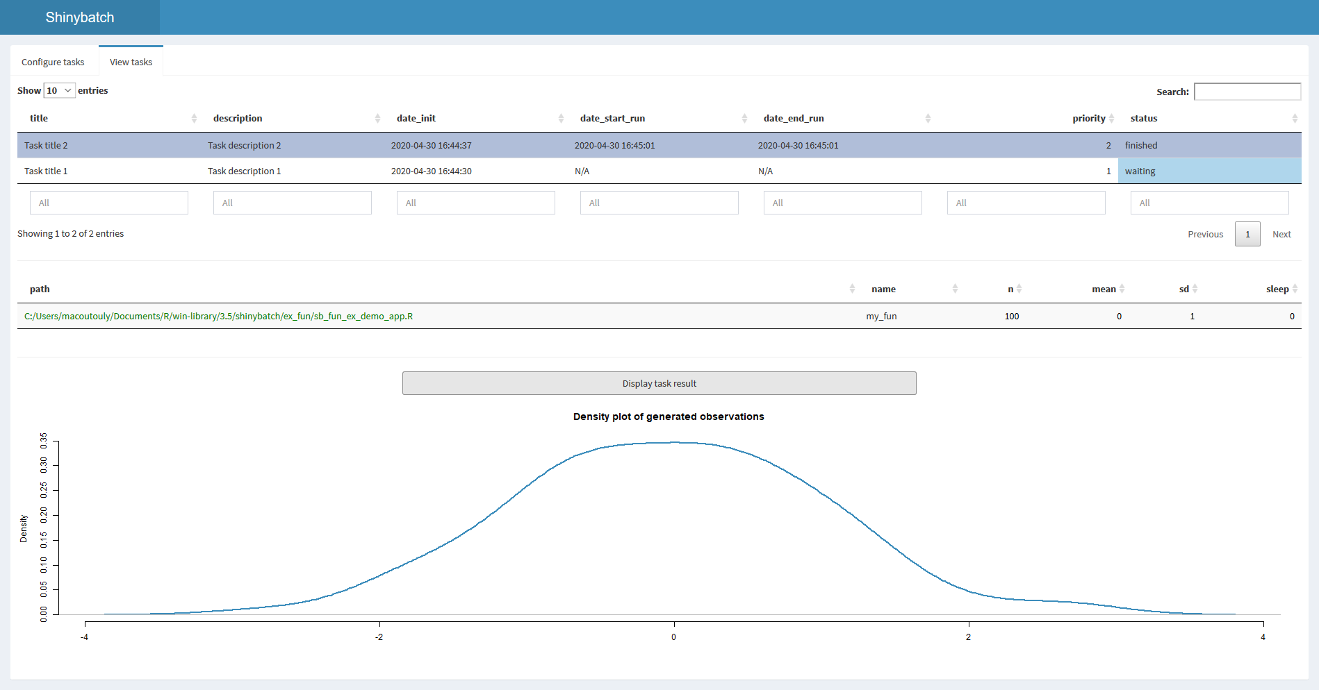Image resolution: width=1319 pixels, height=690 pixels.
Task: Sort by description column arrows
Action: pyautogui.click(x=377, y=119)
